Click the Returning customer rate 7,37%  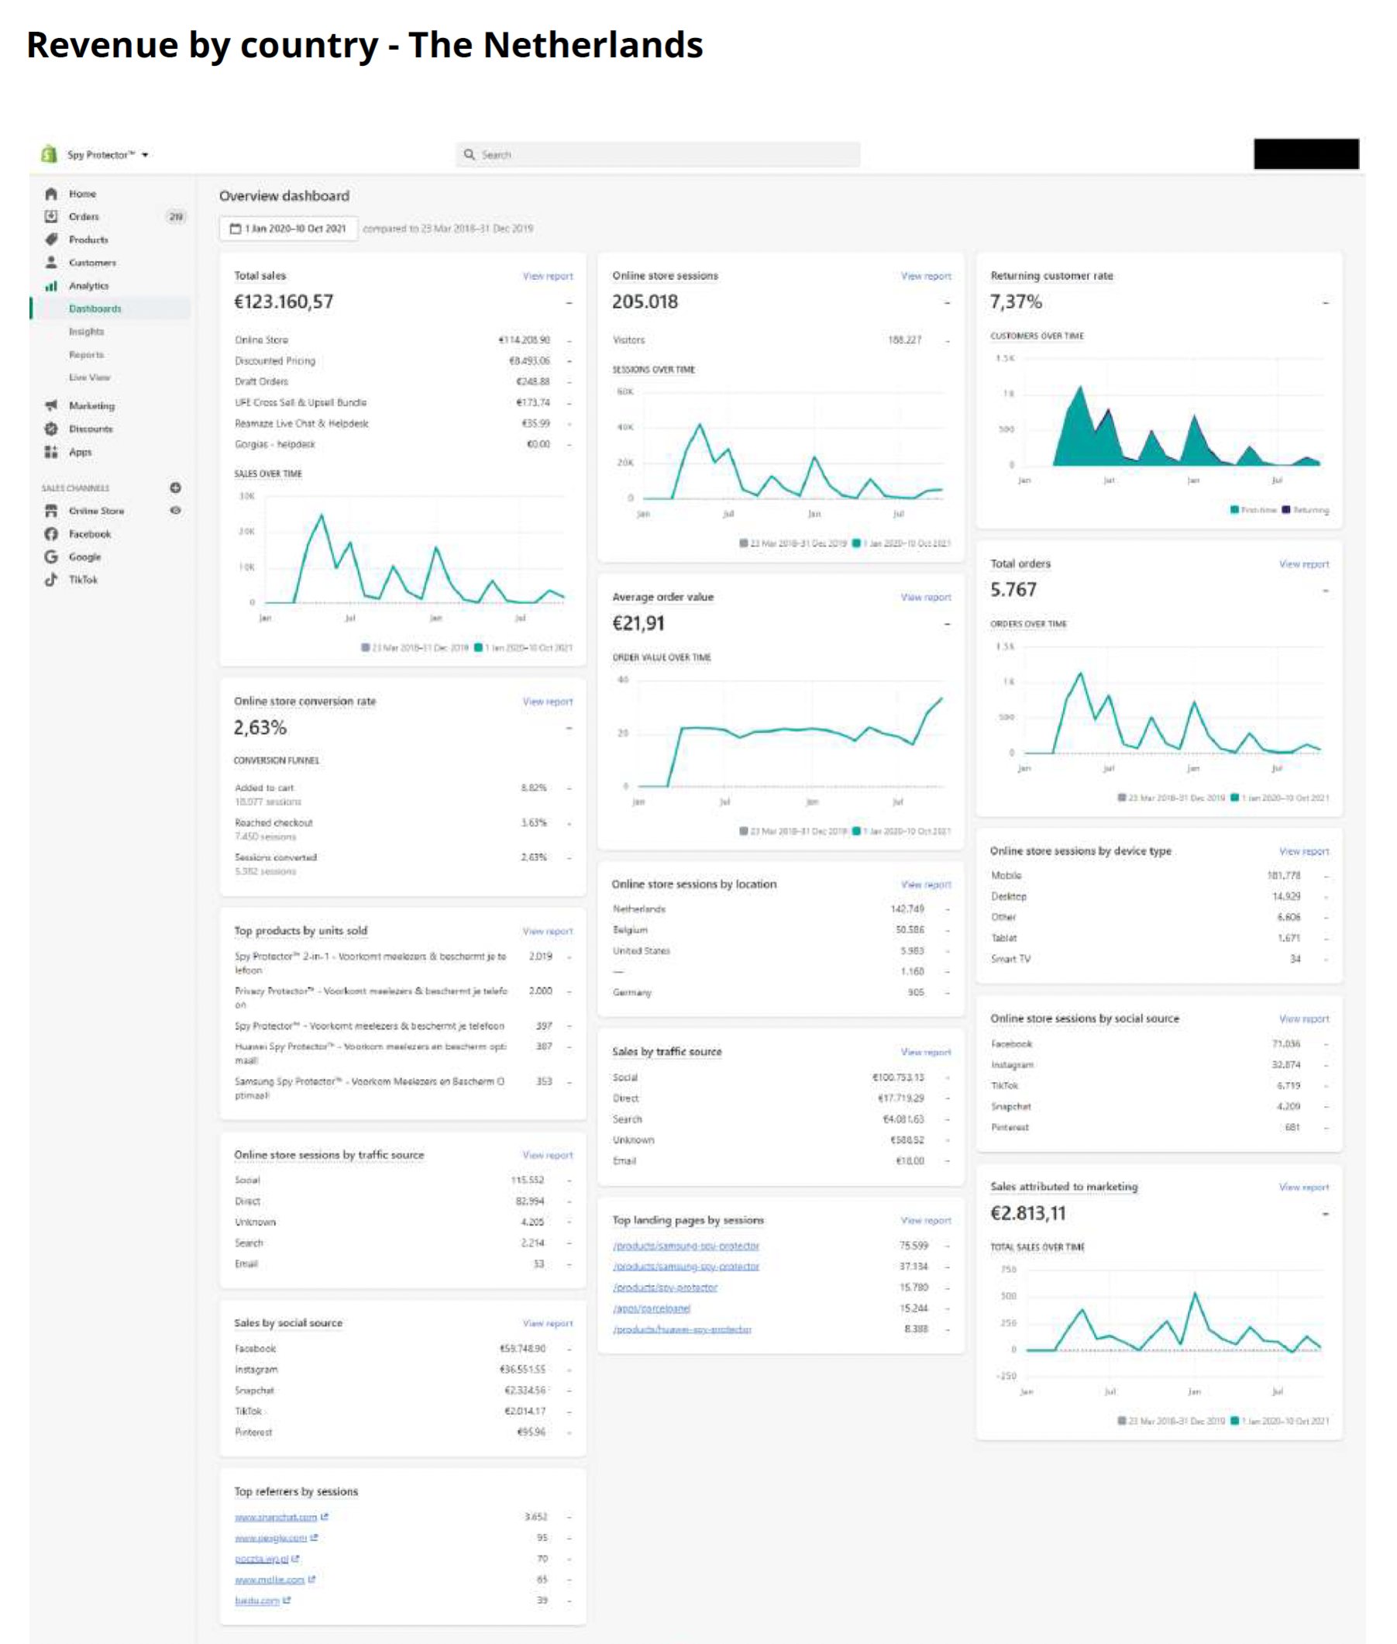(x=1016, y=302)
